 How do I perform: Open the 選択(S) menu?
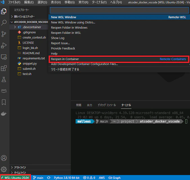[42, 2]
